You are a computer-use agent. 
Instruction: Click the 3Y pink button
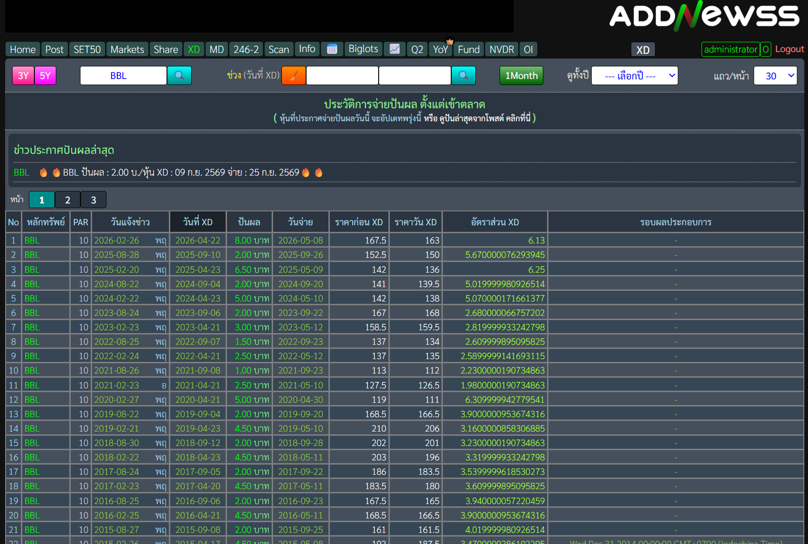(23, 75)
